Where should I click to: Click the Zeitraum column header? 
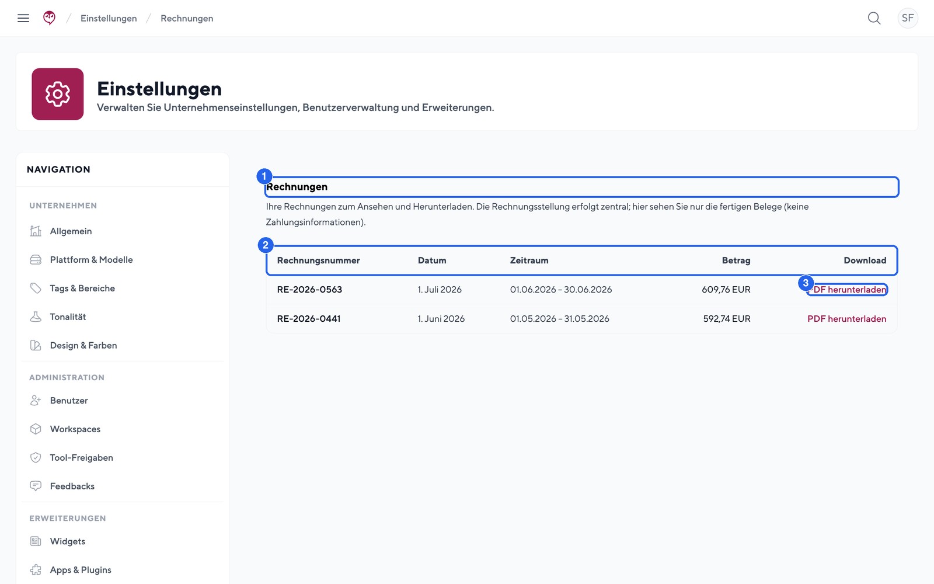529,260
